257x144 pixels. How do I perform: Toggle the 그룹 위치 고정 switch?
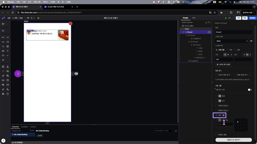(x=250, y=90)
